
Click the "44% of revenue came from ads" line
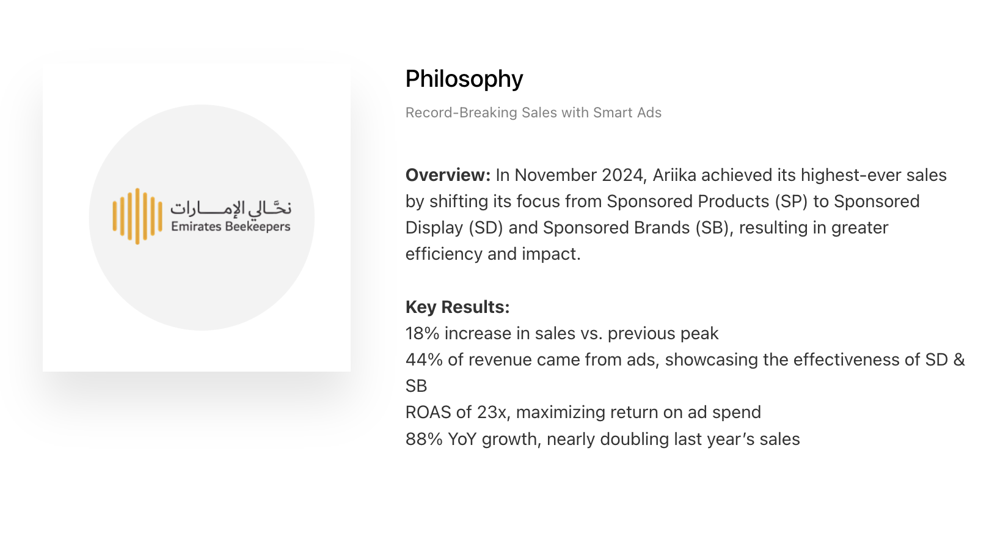(x=685, y=359)
